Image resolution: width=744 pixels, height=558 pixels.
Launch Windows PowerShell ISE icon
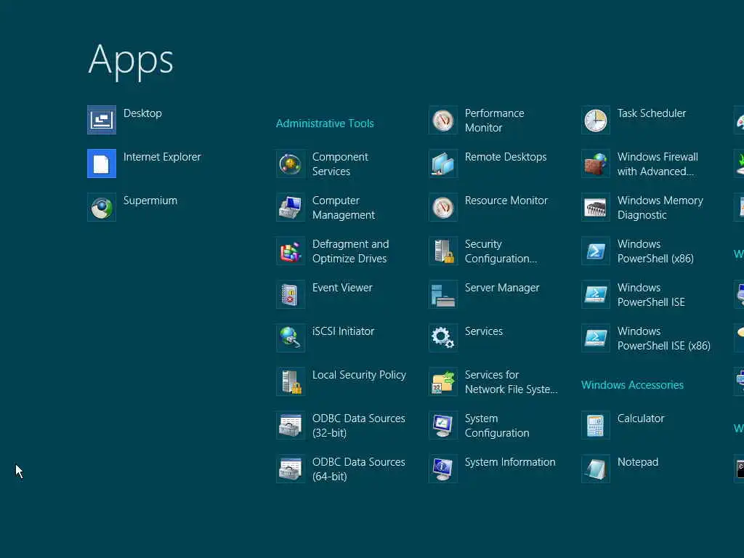(x=596, y=295)
